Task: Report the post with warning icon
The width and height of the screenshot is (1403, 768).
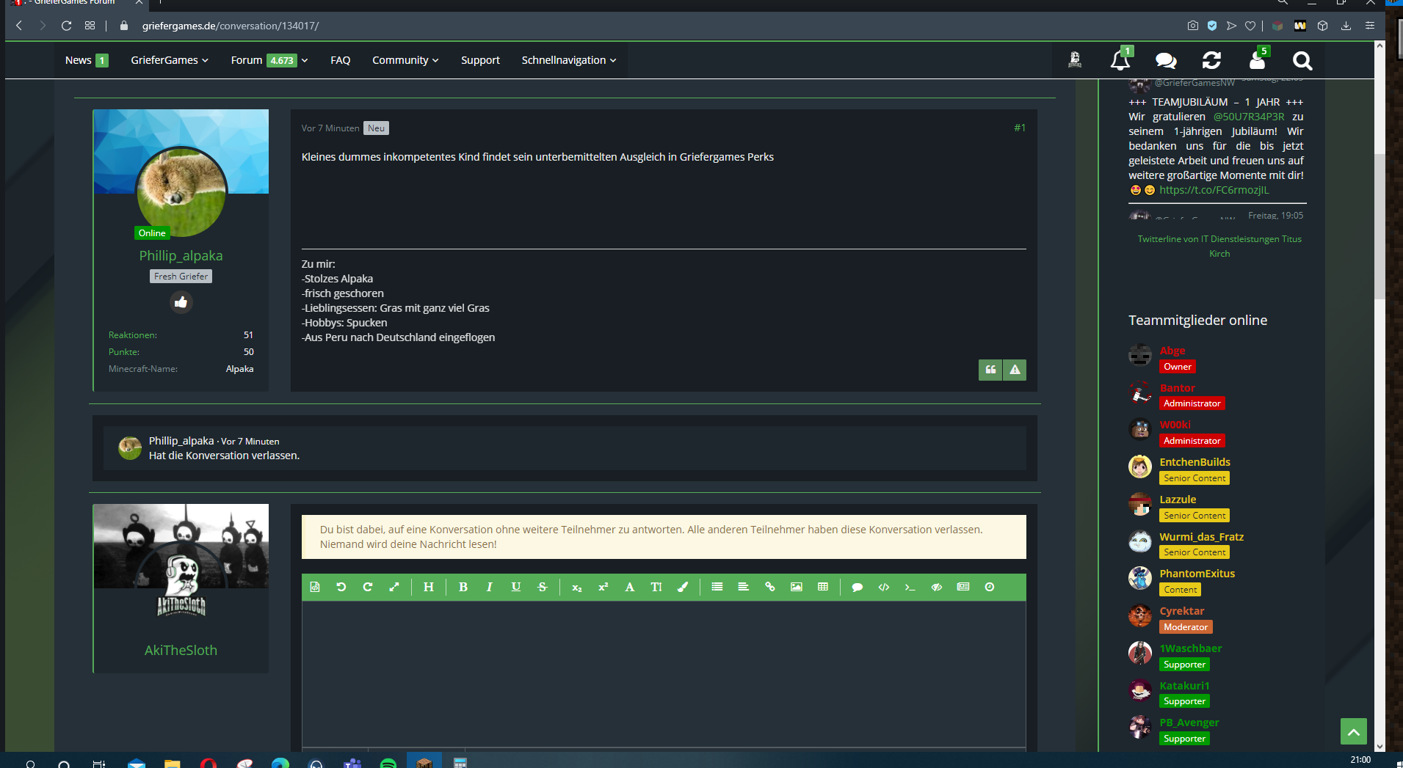Action: (x=1015, y=370)
